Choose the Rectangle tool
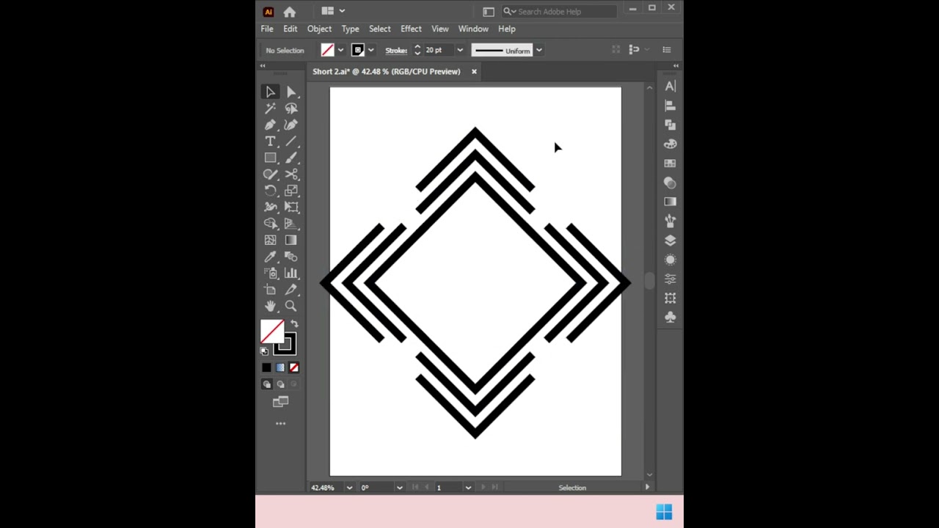This screenshot has width=939, height=528. (x=270, y=158)
